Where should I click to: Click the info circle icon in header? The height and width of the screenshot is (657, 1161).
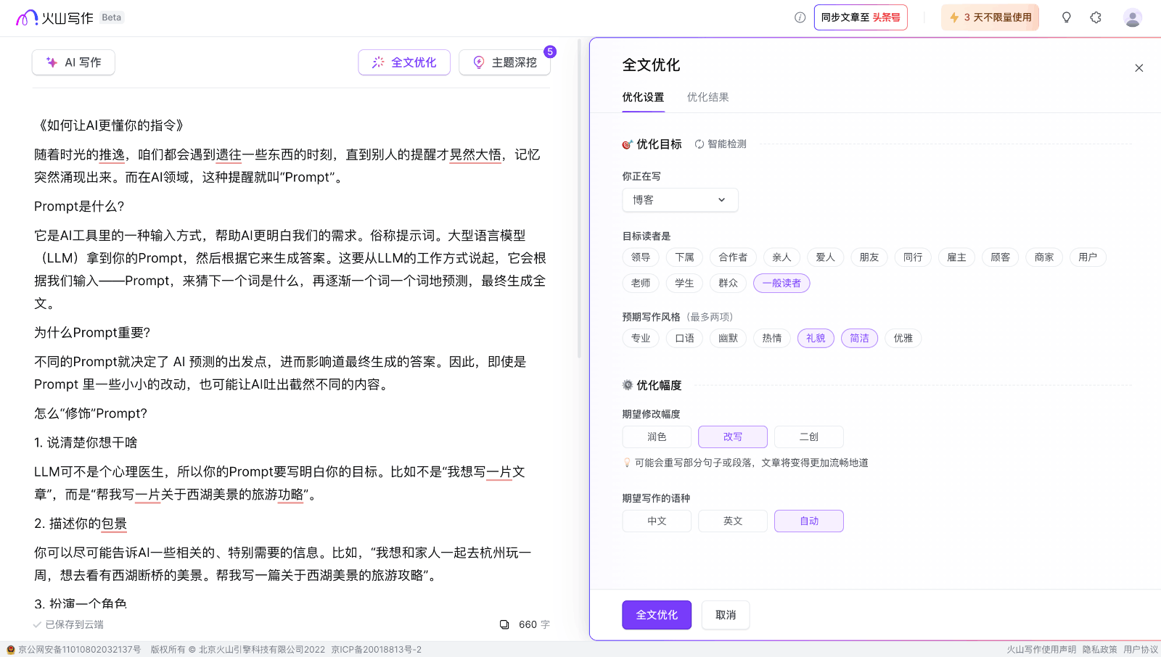point(800,17)
